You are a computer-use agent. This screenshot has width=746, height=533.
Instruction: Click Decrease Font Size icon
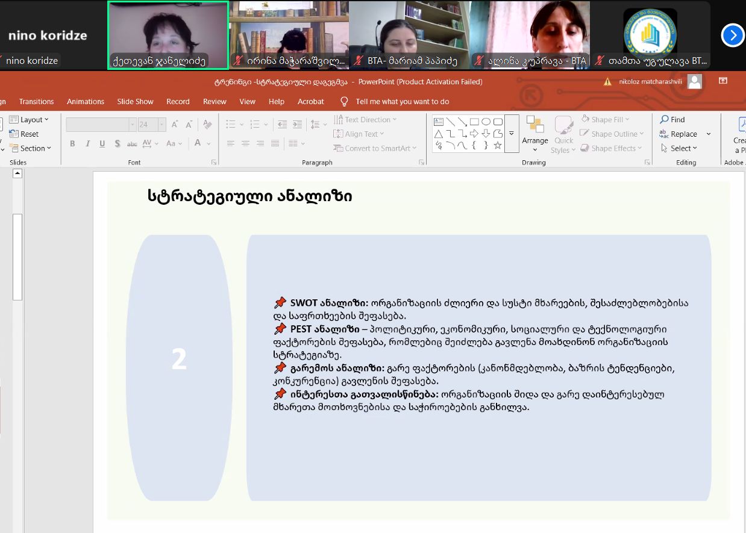190,125
